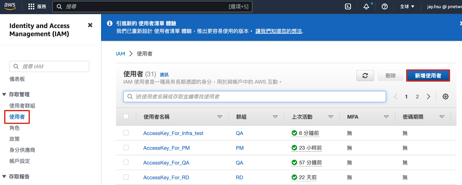Open table preferences gear icon

click(445, 97)
